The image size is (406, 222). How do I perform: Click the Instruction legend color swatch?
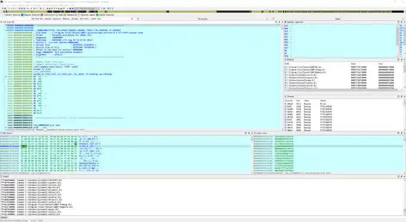click(42, 15)
